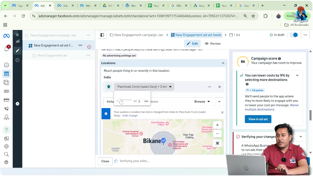Edit the radius km value field
This screenshot has width=313, height=176.
click(140, 101)
